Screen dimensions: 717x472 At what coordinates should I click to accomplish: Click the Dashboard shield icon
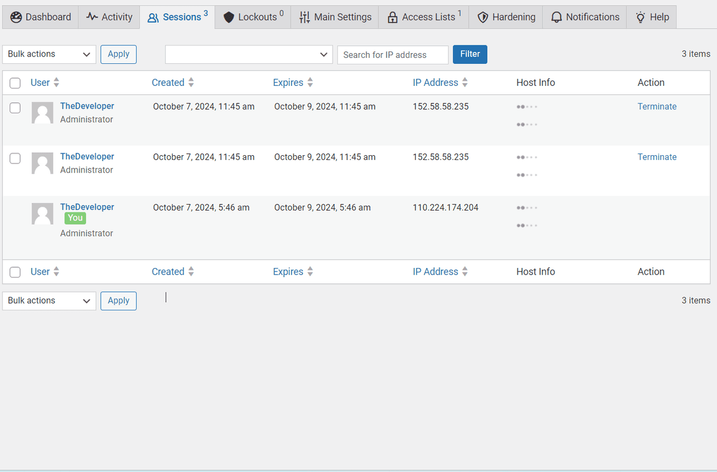click(x=16, y=17)
